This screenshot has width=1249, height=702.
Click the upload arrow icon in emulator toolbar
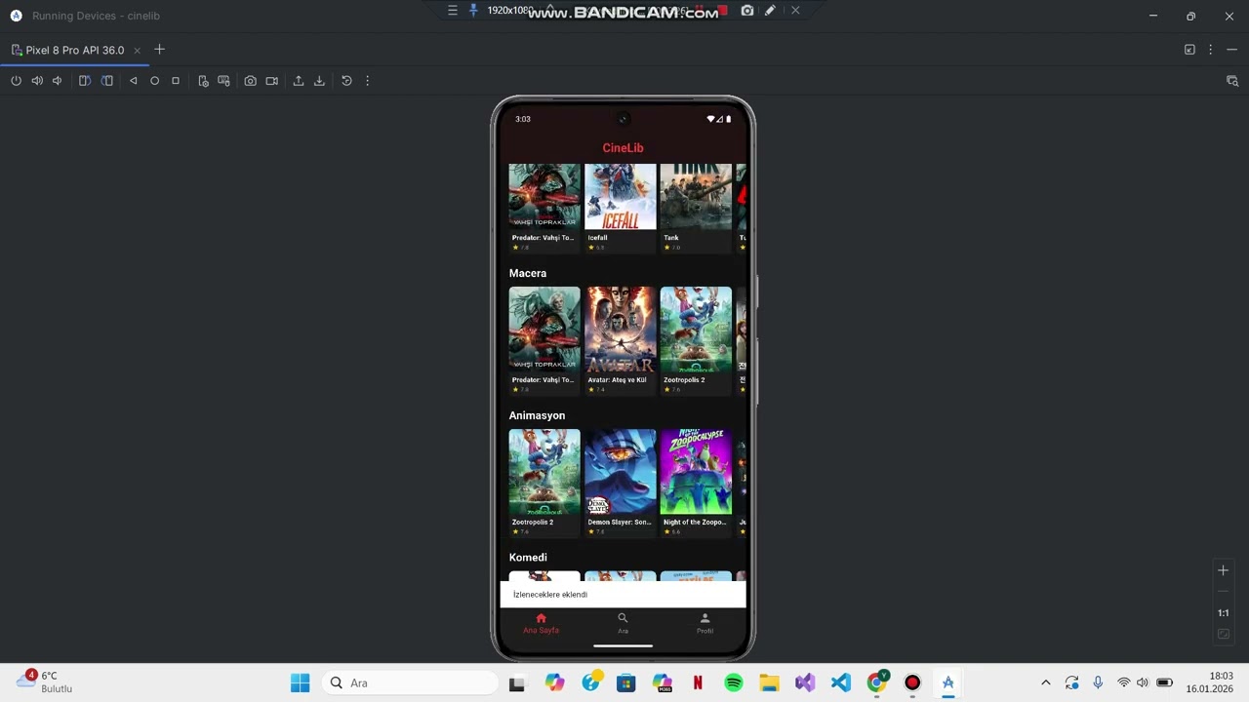tap(299, 81)
